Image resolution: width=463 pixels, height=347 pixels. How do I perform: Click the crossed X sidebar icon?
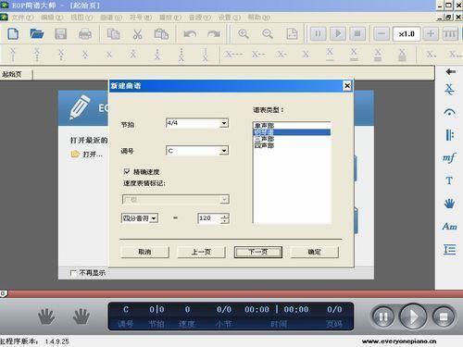point(449,90)
